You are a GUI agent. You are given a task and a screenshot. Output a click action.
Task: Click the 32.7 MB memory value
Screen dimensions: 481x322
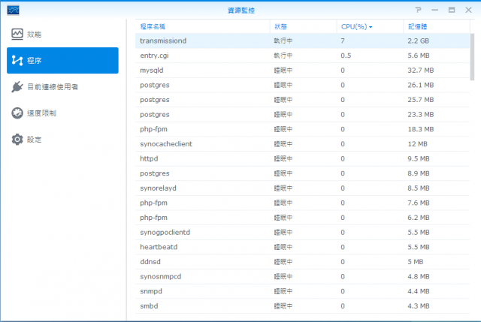[x=421, y=70]
